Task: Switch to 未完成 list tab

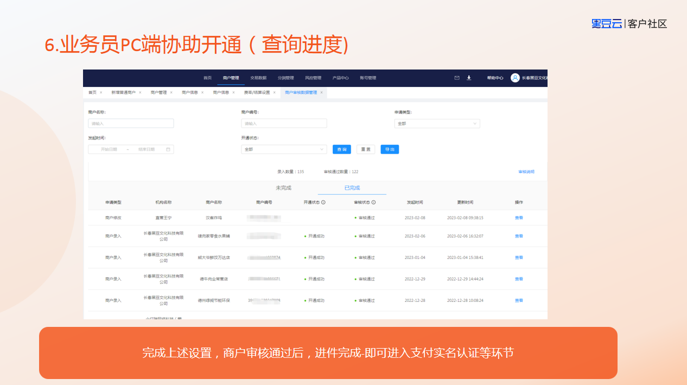Action: pyautogui.click(x=283, y=188)
